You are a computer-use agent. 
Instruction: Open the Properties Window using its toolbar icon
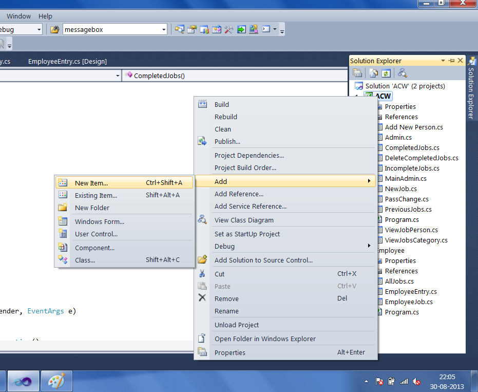[192, 29]
